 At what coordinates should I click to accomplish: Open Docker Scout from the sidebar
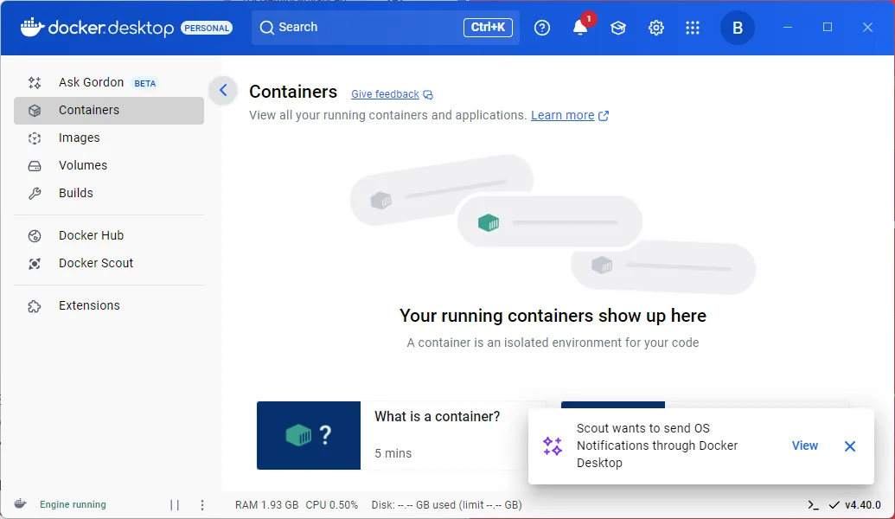click(x=108, y=263)
